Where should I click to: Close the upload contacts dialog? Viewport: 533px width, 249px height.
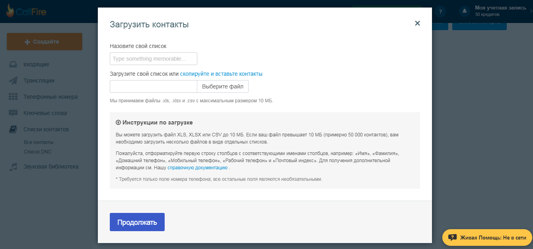[x=417, y=23]
